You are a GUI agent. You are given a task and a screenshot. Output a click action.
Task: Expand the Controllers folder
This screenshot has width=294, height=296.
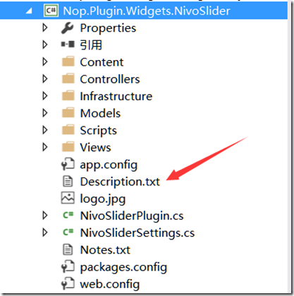(45, 78)
